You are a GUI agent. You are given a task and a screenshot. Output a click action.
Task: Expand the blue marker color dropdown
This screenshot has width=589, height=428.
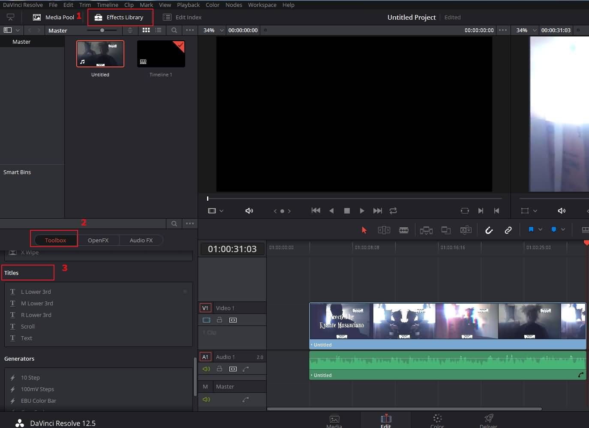tap(563, 229)
